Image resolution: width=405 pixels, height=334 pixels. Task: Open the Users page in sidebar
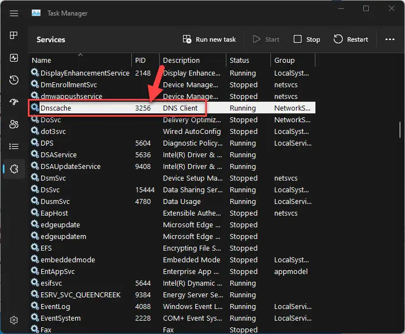tap(14, 124)
